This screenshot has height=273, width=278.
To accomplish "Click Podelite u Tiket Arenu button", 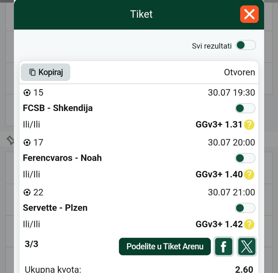I will pyautogui.click(x=165, y=246).
